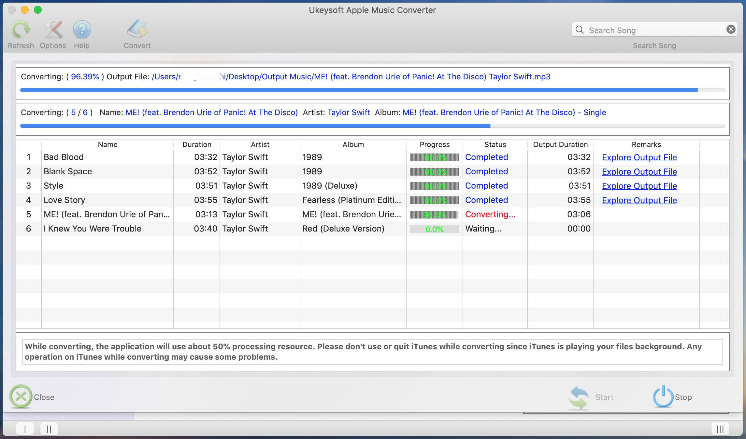Click the Progress column header
Image resolution: width=746 pixels, height=439 pixels.
click(x=435, y=145)
